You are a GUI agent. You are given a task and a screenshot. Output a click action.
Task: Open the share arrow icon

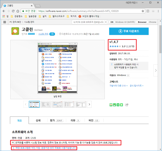coord(127,105)
